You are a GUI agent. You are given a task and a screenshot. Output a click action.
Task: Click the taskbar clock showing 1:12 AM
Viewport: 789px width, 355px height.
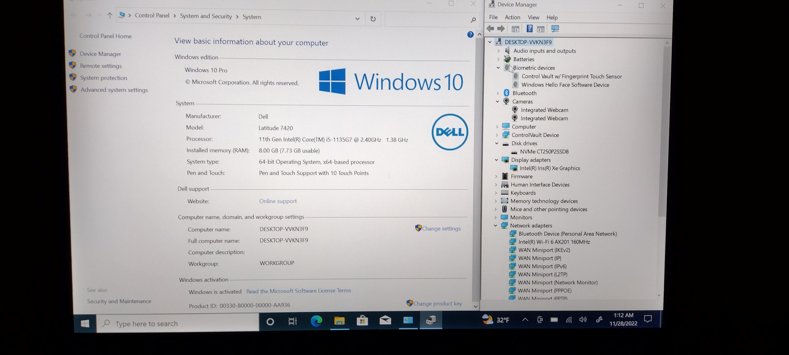[x=623, y=319]
